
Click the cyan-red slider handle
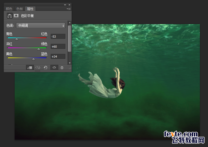17,39
